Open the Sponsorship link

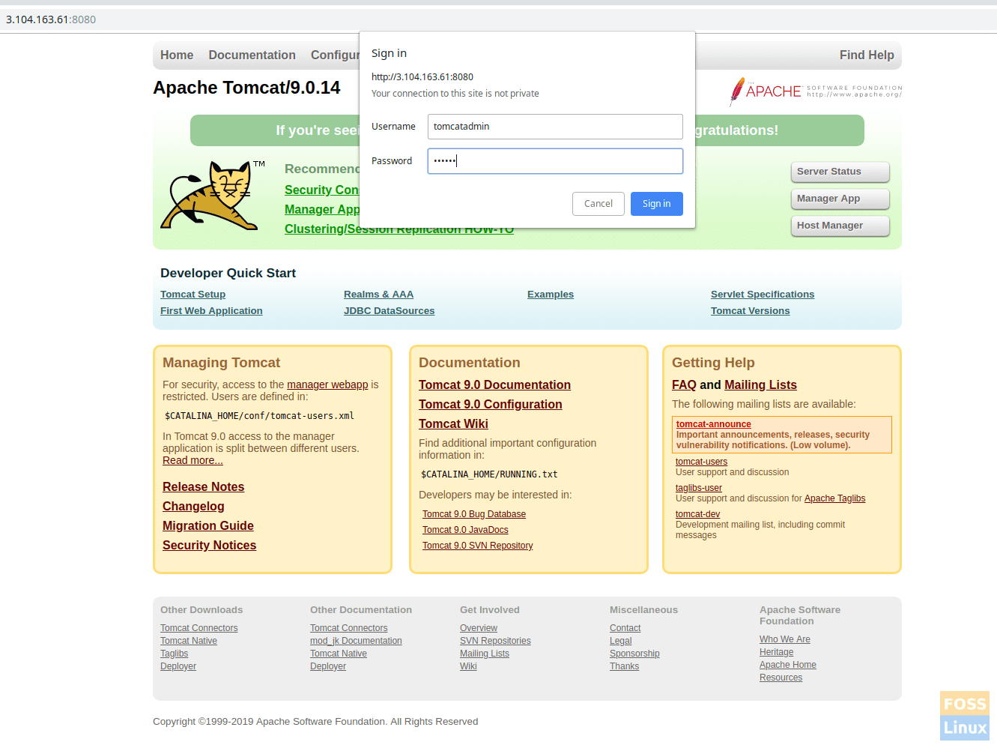[634, 654]
